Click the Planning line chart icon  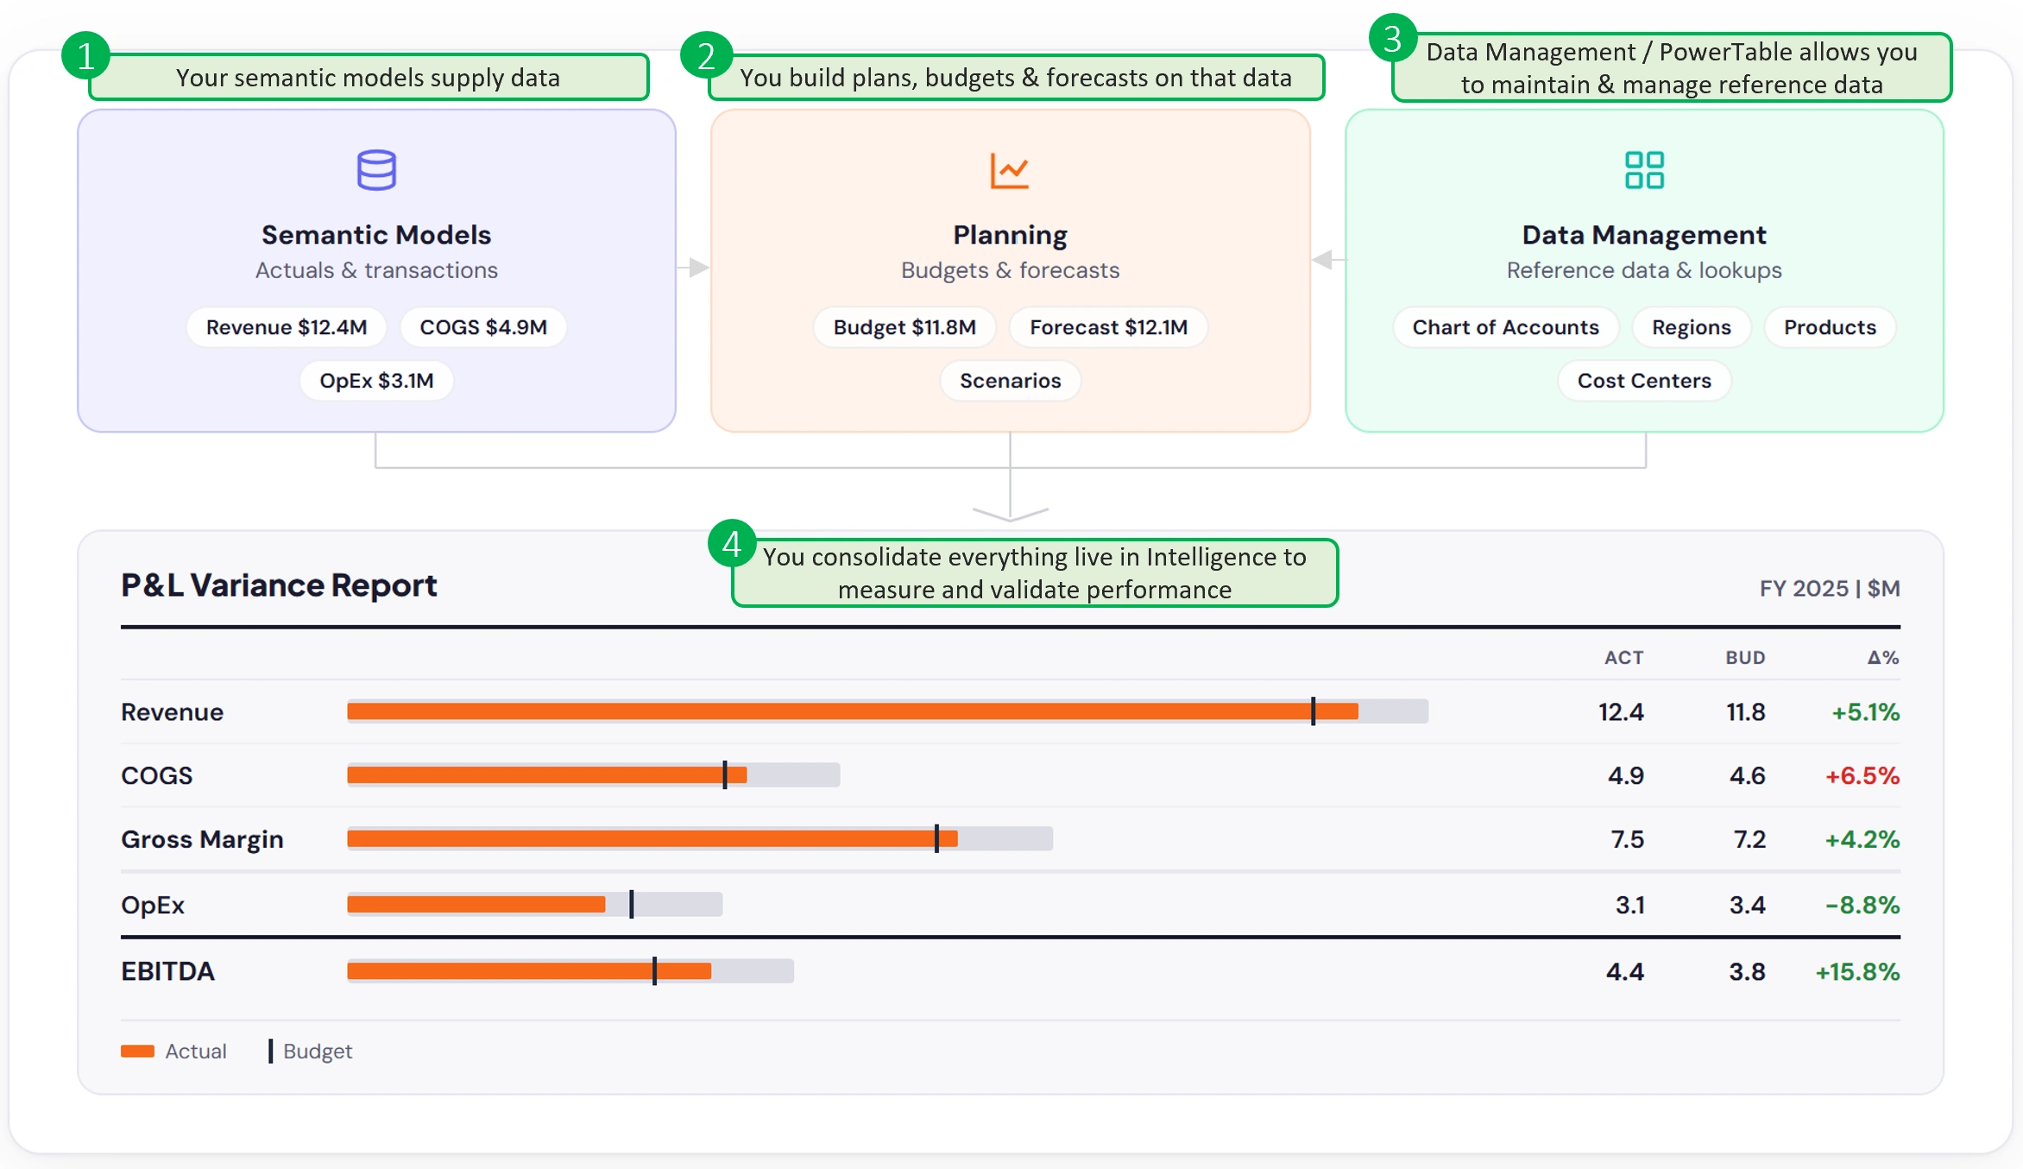(x=1010, y=170)
